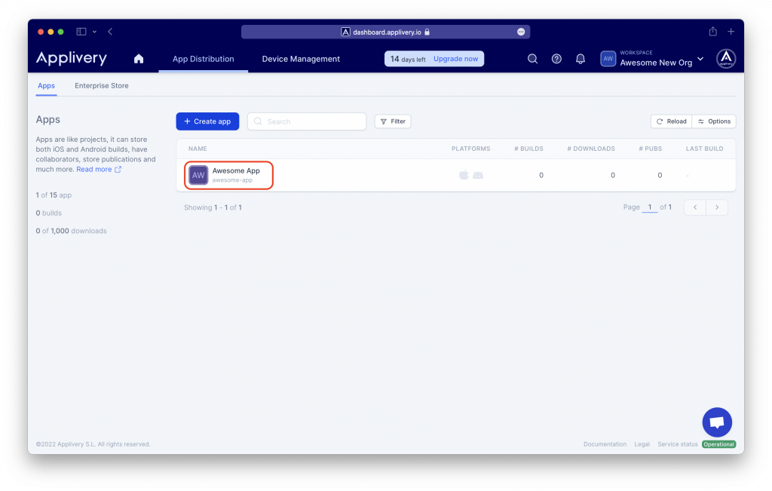Open the help question mark icon
This screenshot has height=491, width=772.
pos(556,59)
